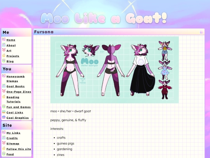This screenshot has width=210, height=158.
Task: Click the Fursona section heading
Action: click(x=44, y=32)
